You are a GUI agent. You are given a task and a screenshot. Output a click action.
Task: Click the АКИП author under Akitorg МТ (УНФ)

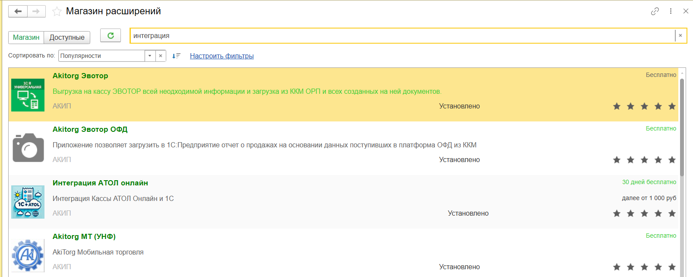62,267
